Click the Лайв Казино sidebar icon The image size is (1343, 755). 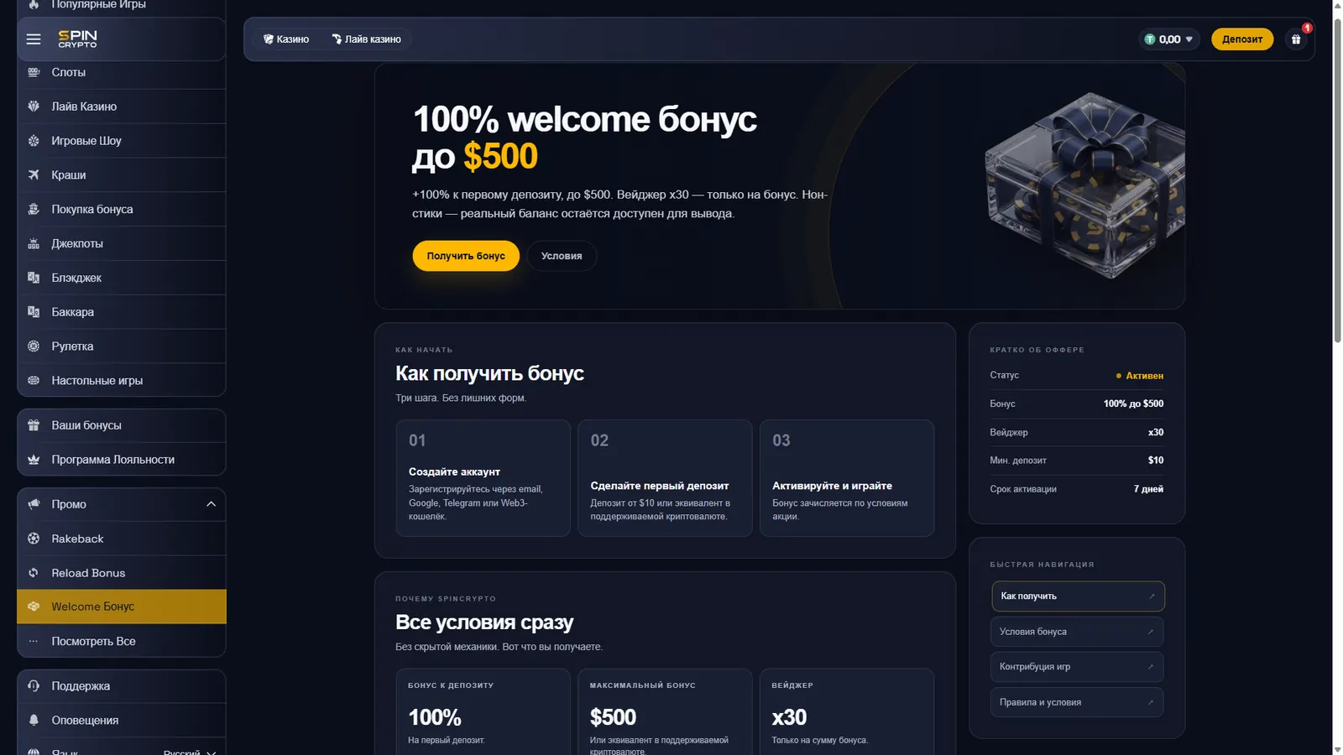pos(34,107)
